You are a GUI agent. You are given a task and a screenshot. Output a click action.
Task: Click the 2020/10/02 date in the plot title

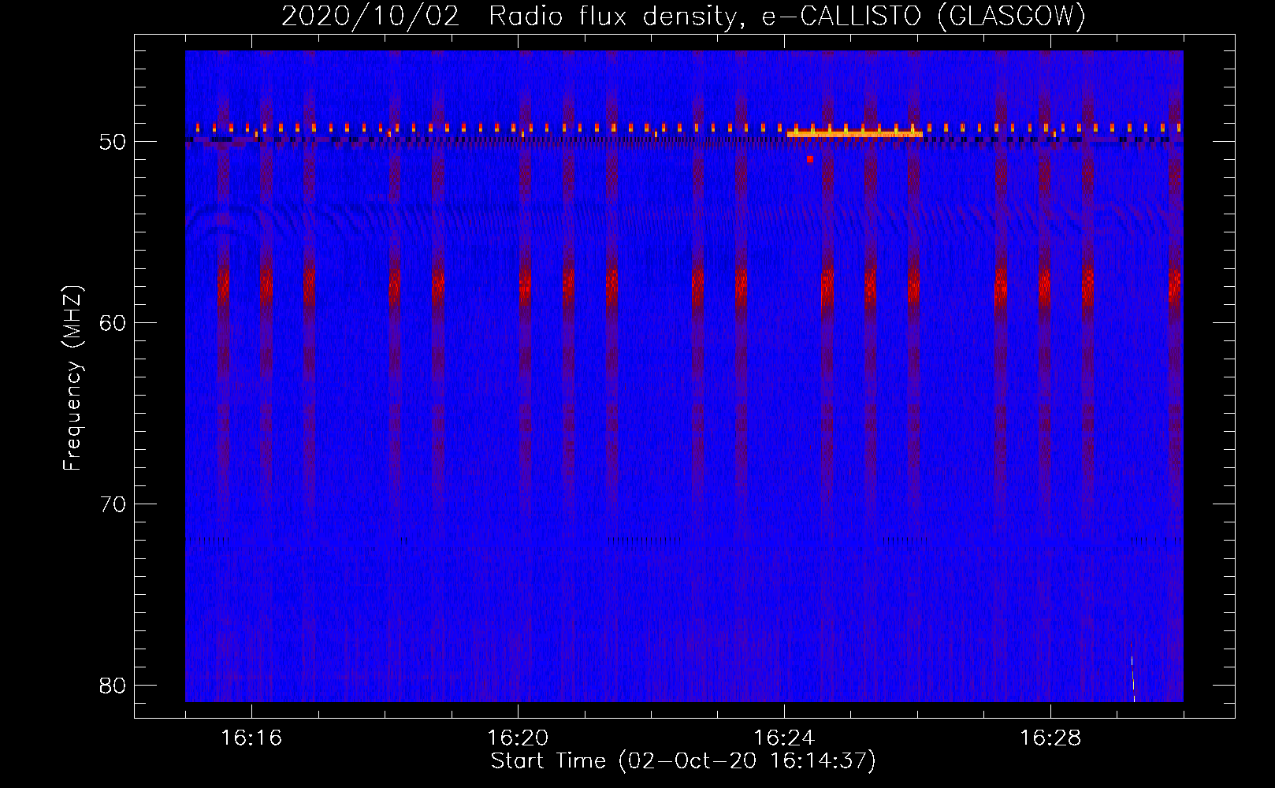(370, 16)
